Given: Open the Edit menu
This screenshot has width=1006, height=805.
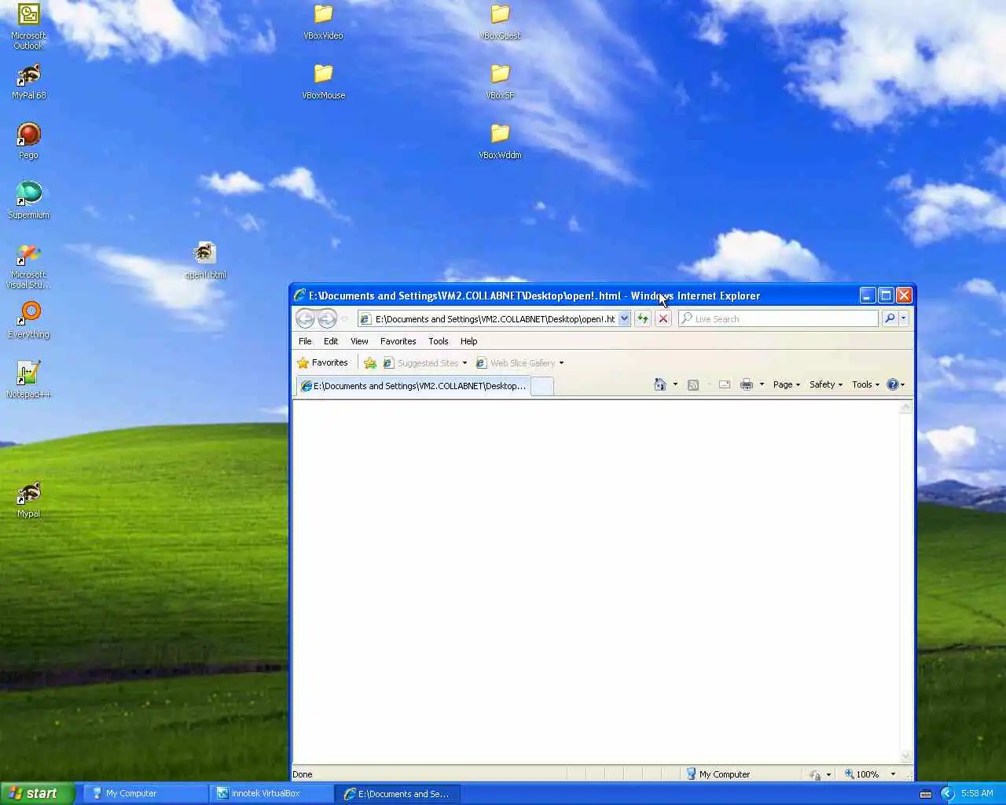Looking at the screenshot, I should tap(331, 341).
